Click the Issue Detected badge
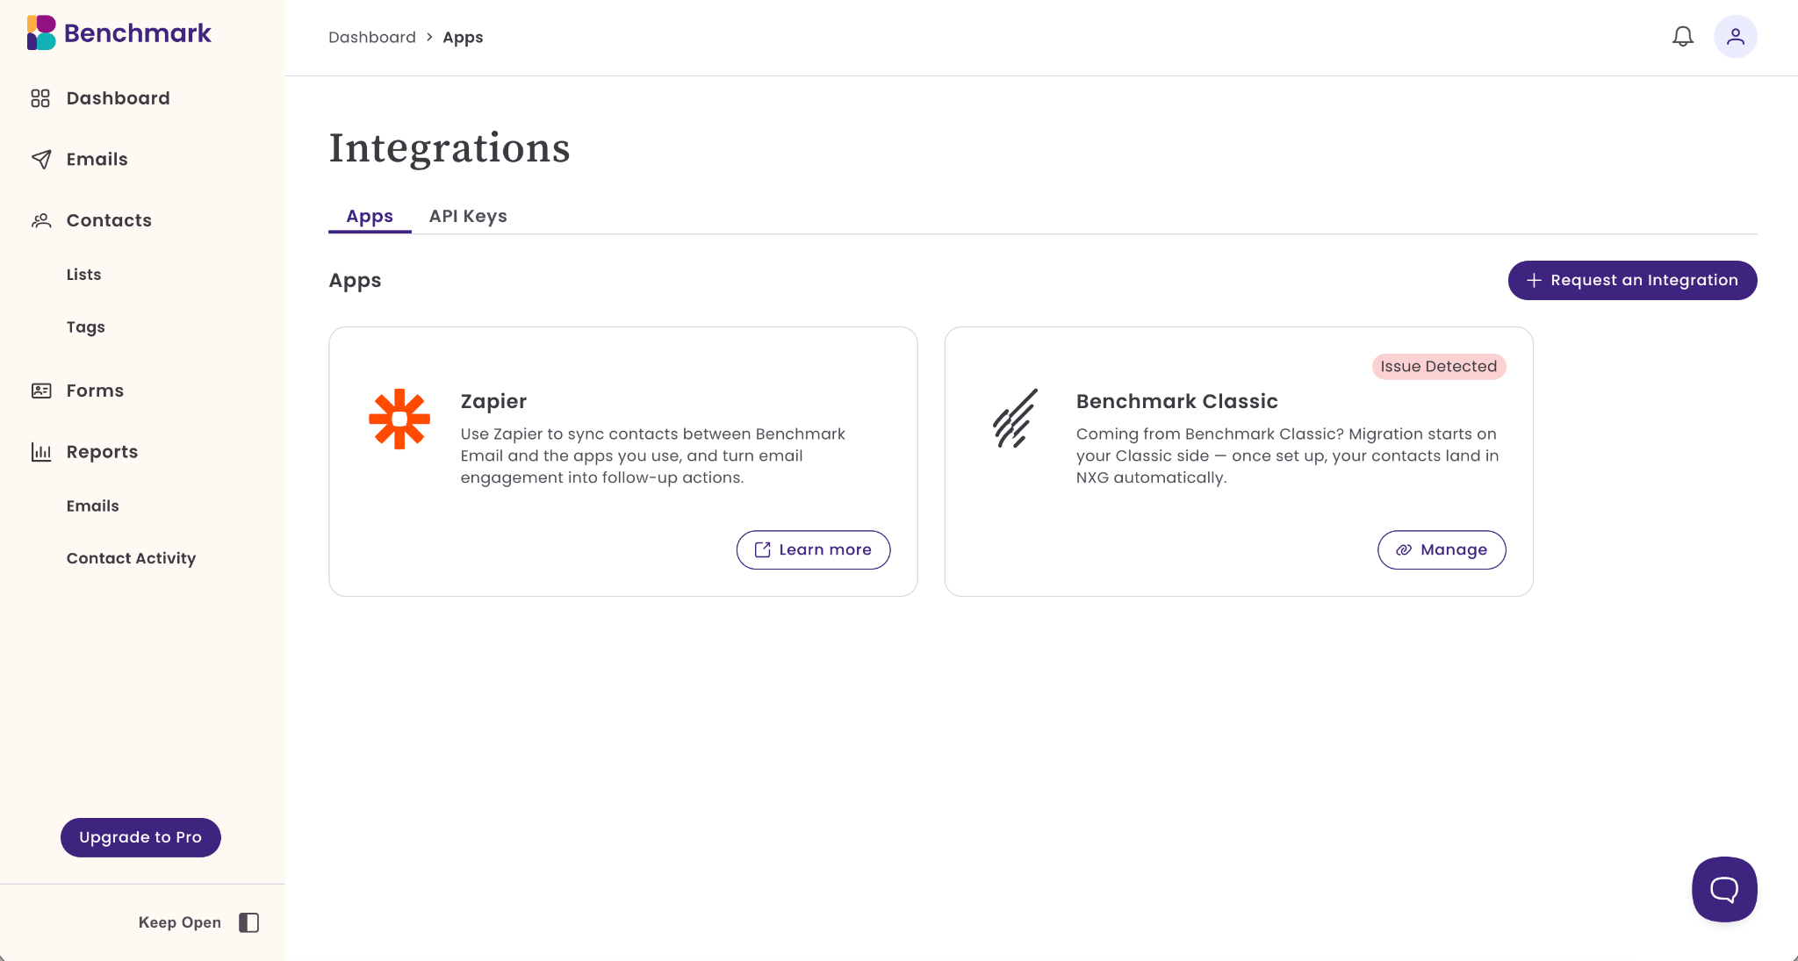The image size is (1798, 961). click(1439, 367)
